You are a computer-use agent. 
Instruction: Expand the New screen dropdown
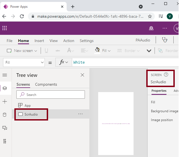(36, 51)
